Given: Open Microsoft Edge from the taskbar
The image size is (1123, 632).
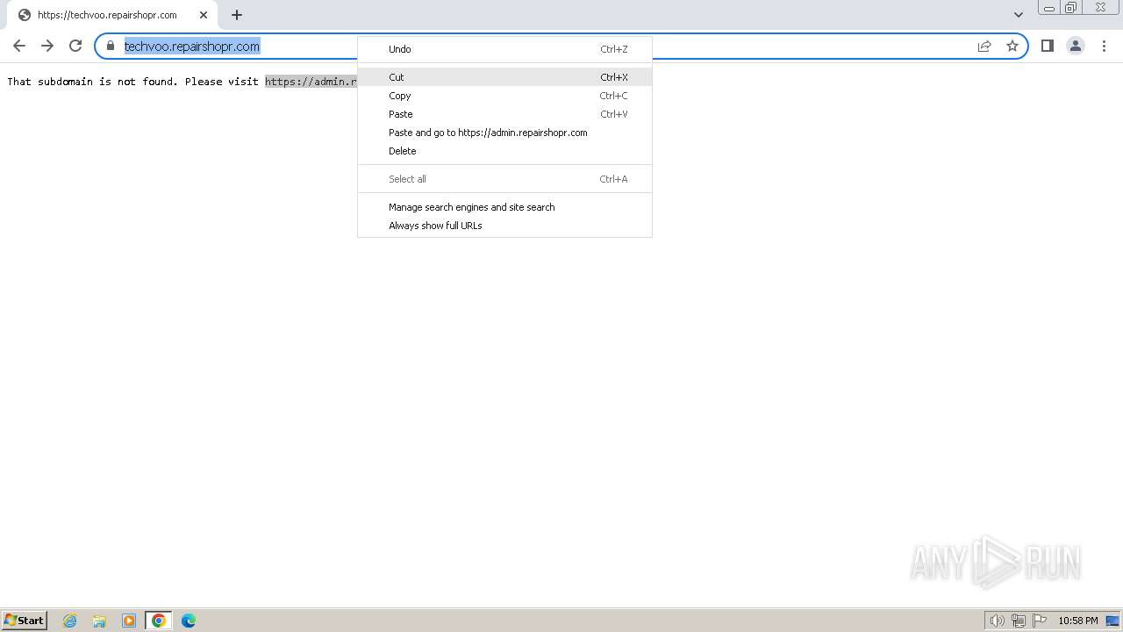Looking at the screenshot, I should point(189,621).
